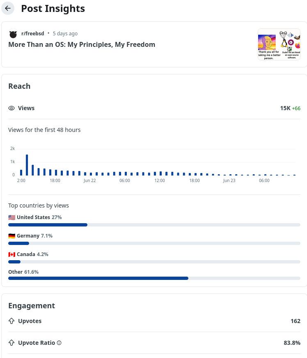This screenshot has width=307, height=358.
Task: Click the eye icon beside Views
Action: click(x=11, y=108)
